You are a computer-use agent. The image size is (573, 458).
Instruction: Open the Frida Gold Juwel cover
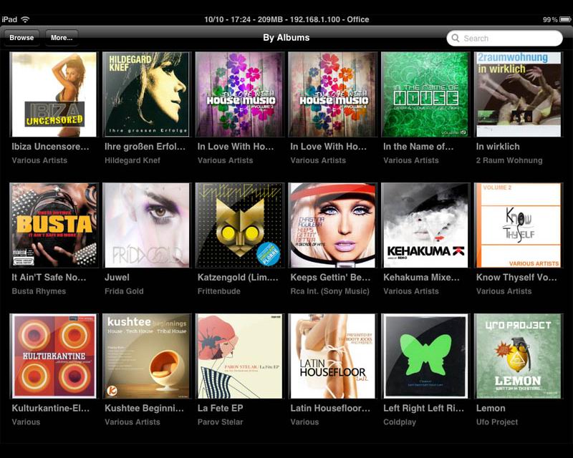(147, 225)
